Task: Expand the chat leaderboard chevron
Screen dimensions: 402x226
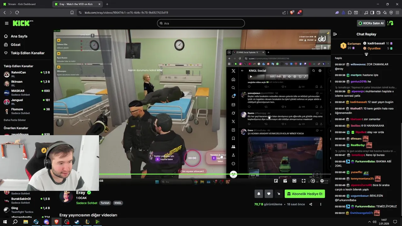Action: coord(366,54)
